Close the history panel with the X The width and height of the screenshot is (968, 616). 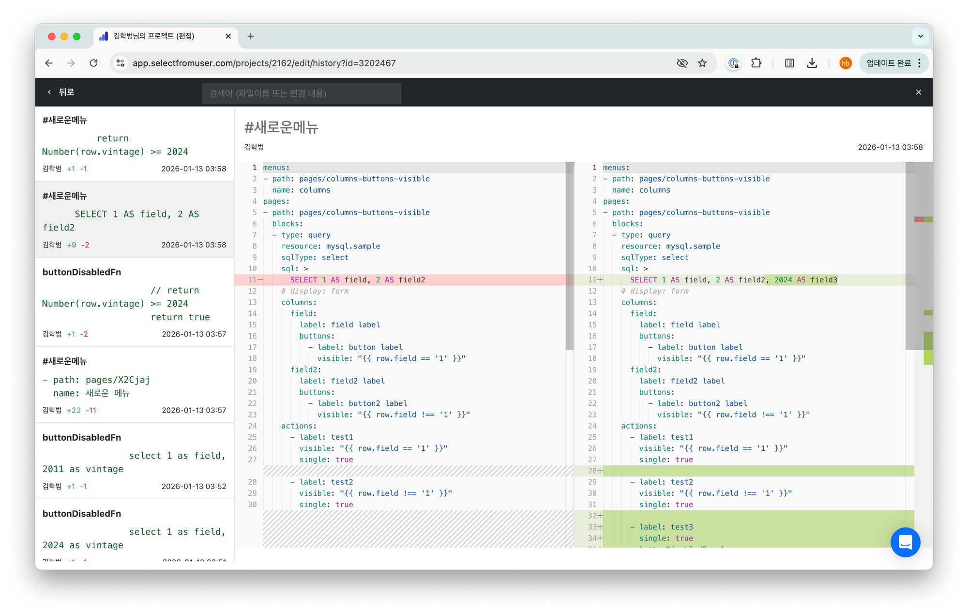tap(918, 92)
